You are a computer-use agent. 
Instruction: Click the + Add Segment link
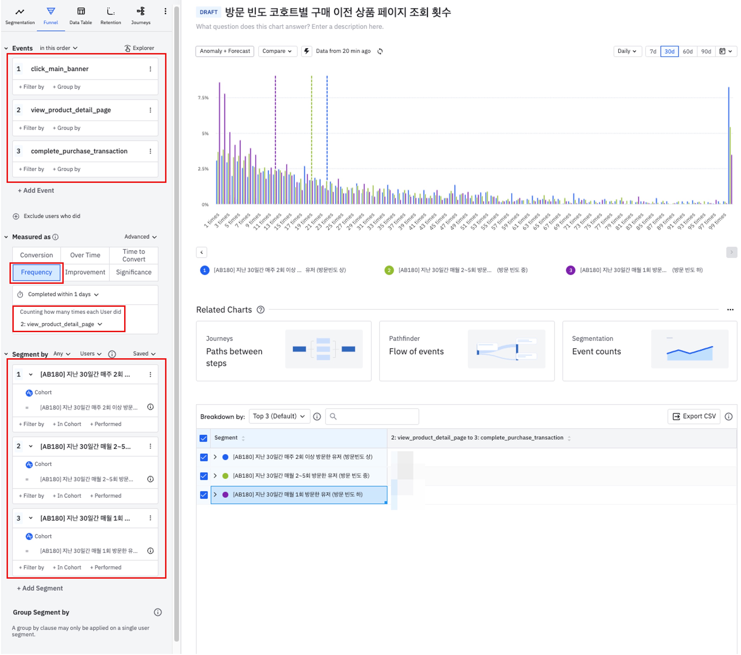point(40,588)
